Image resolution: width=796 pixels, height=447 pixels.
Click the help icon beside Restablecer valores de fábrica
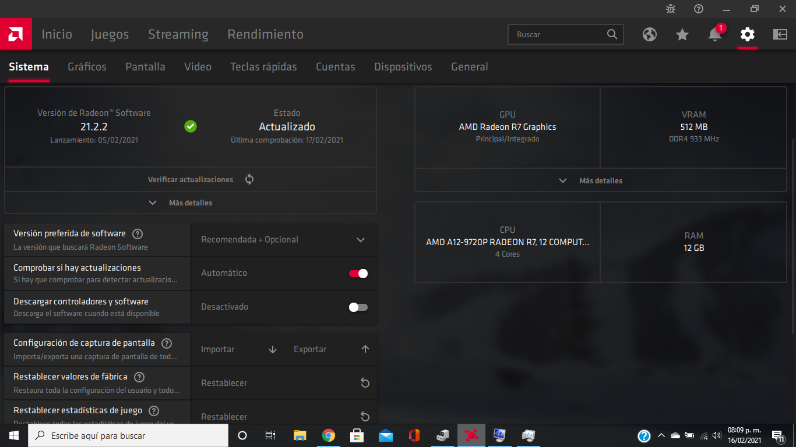click(139, 377)
